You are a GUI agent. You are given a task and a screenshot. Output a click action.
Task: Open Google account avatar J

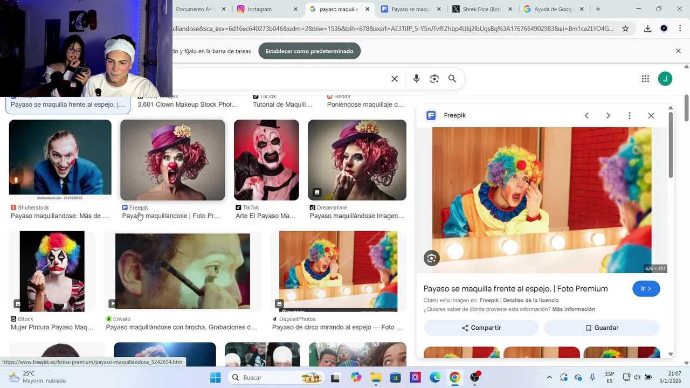pyautogui.click(x=665, y=79)
